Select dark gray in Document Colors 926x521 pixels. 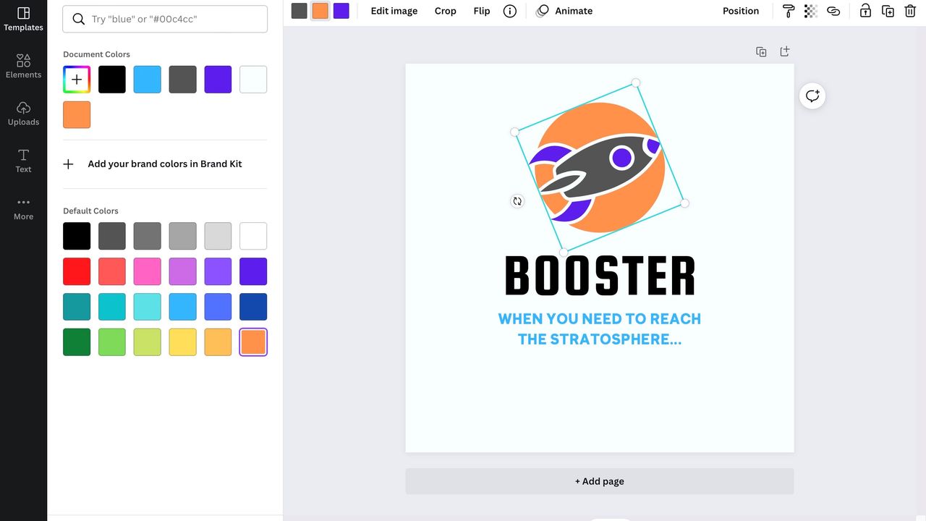(183, 80)
